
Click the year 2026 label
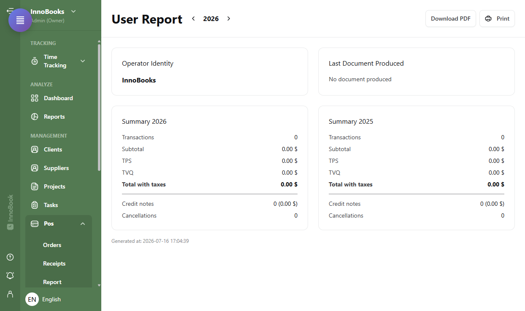tap(211, 19)
